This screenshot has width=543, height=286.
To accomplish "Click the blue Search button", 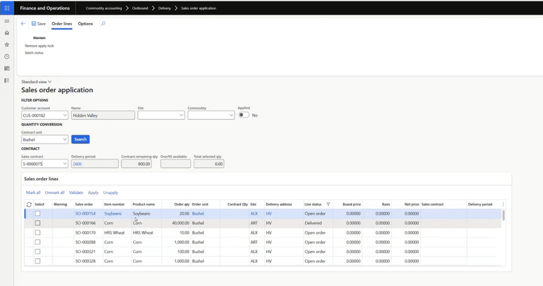I will tap(81, 139).
